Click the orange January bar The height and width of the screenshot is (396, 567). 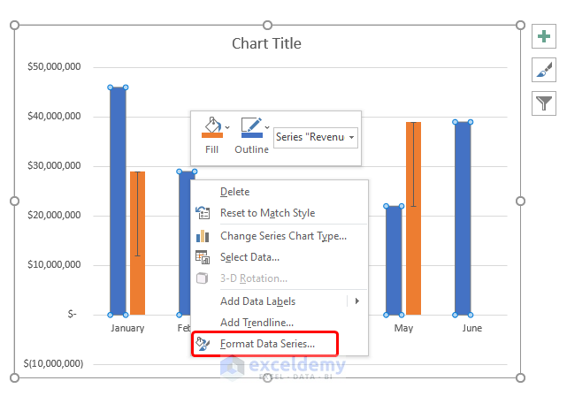click(137, 243)
